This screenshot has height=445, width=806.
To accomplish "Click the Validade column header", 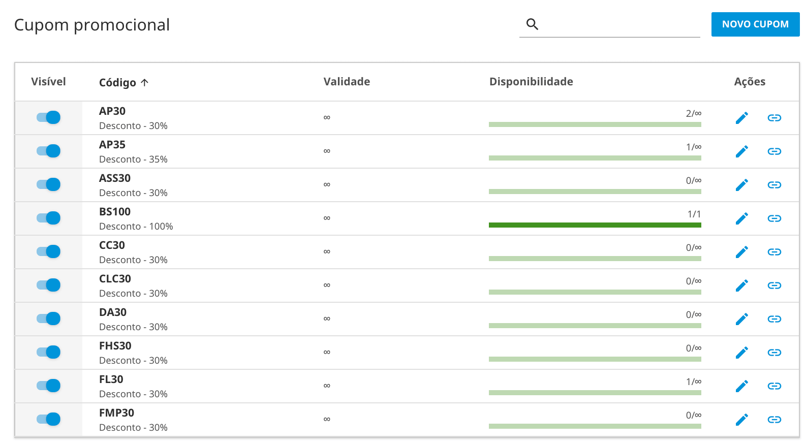I will pyautogui.click(x=347, y=82).
